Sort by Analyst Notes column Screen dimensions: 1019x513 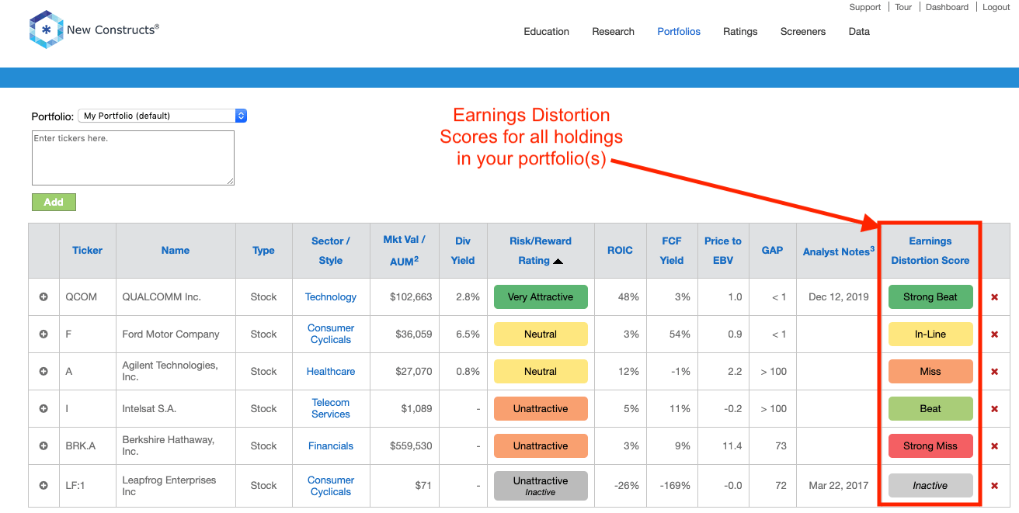click(839, 251)
